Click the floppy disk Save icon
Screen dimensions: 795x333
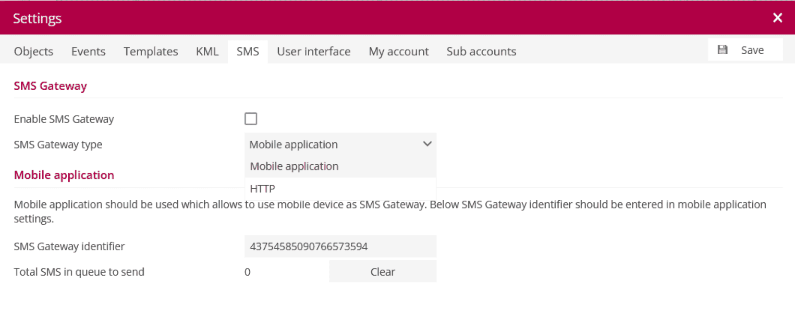[x=723, y=50]
